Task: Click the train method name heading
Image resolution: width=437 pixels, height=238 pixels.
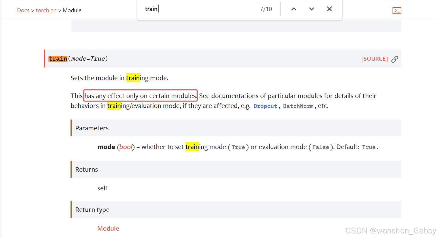Action: 58,59
